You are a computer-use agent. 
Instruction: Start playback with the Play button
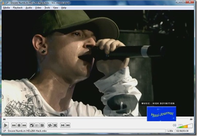[5, 125]
